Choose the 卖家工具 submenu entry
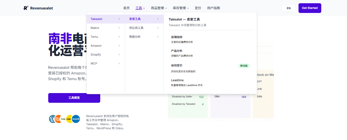Image resolution: width=347 pixels, height=140 pixels. click(x=144, y=19)
